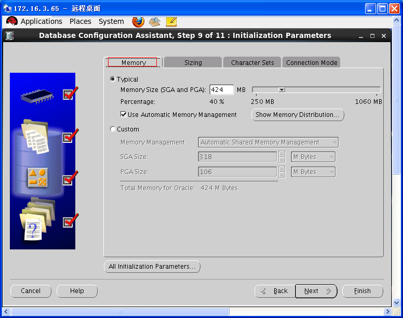
Task: Click the shapes image in sidebar
Action: click(37, 178)
